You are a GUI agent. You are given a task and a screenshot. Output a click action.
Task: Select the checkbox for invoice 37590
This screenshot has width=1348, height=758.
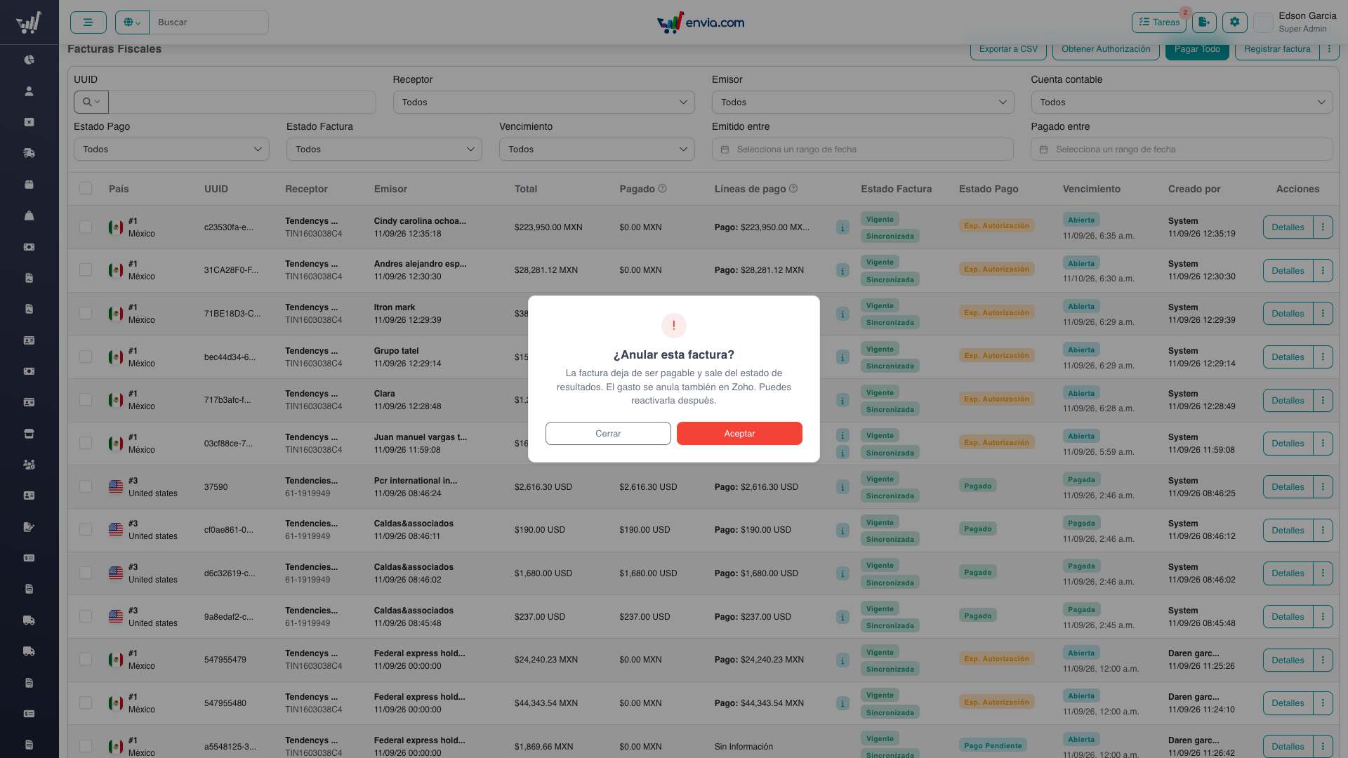click(x=86, y=486)
